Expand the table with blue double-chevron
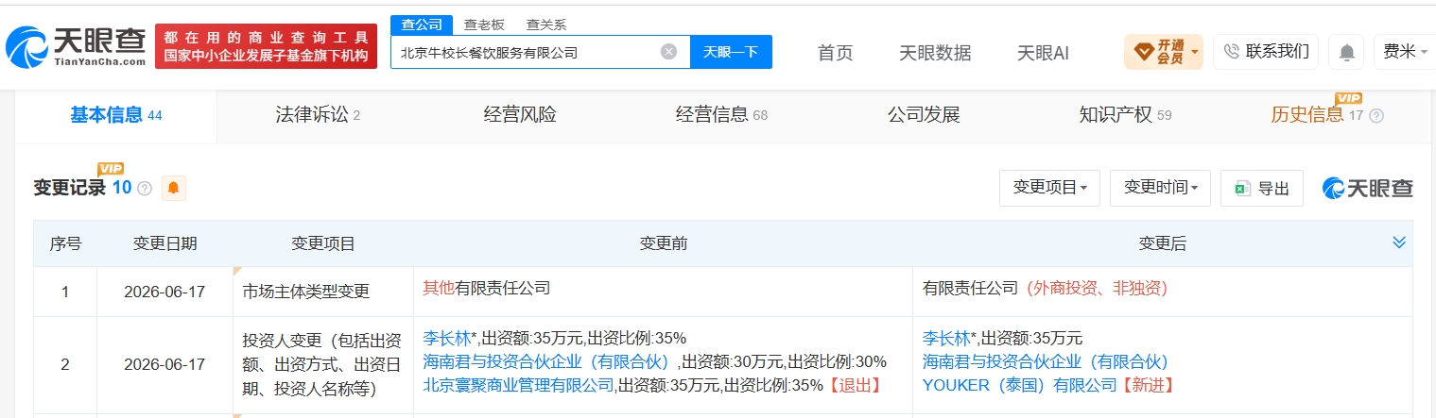 pyautogui.click(x=1399, y=243)
